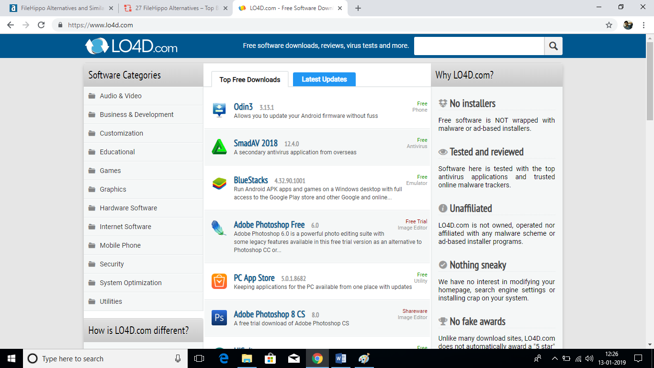Click the LO4D.com logo in header
Image resolution: width=654 pixels, height=368 pixels.
tap(131, 46)
